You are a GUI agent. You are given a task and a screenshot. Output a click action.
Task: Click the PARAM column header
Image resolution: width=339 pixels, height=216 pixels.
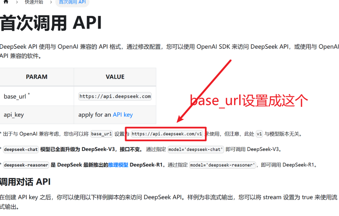click(37, 77)
